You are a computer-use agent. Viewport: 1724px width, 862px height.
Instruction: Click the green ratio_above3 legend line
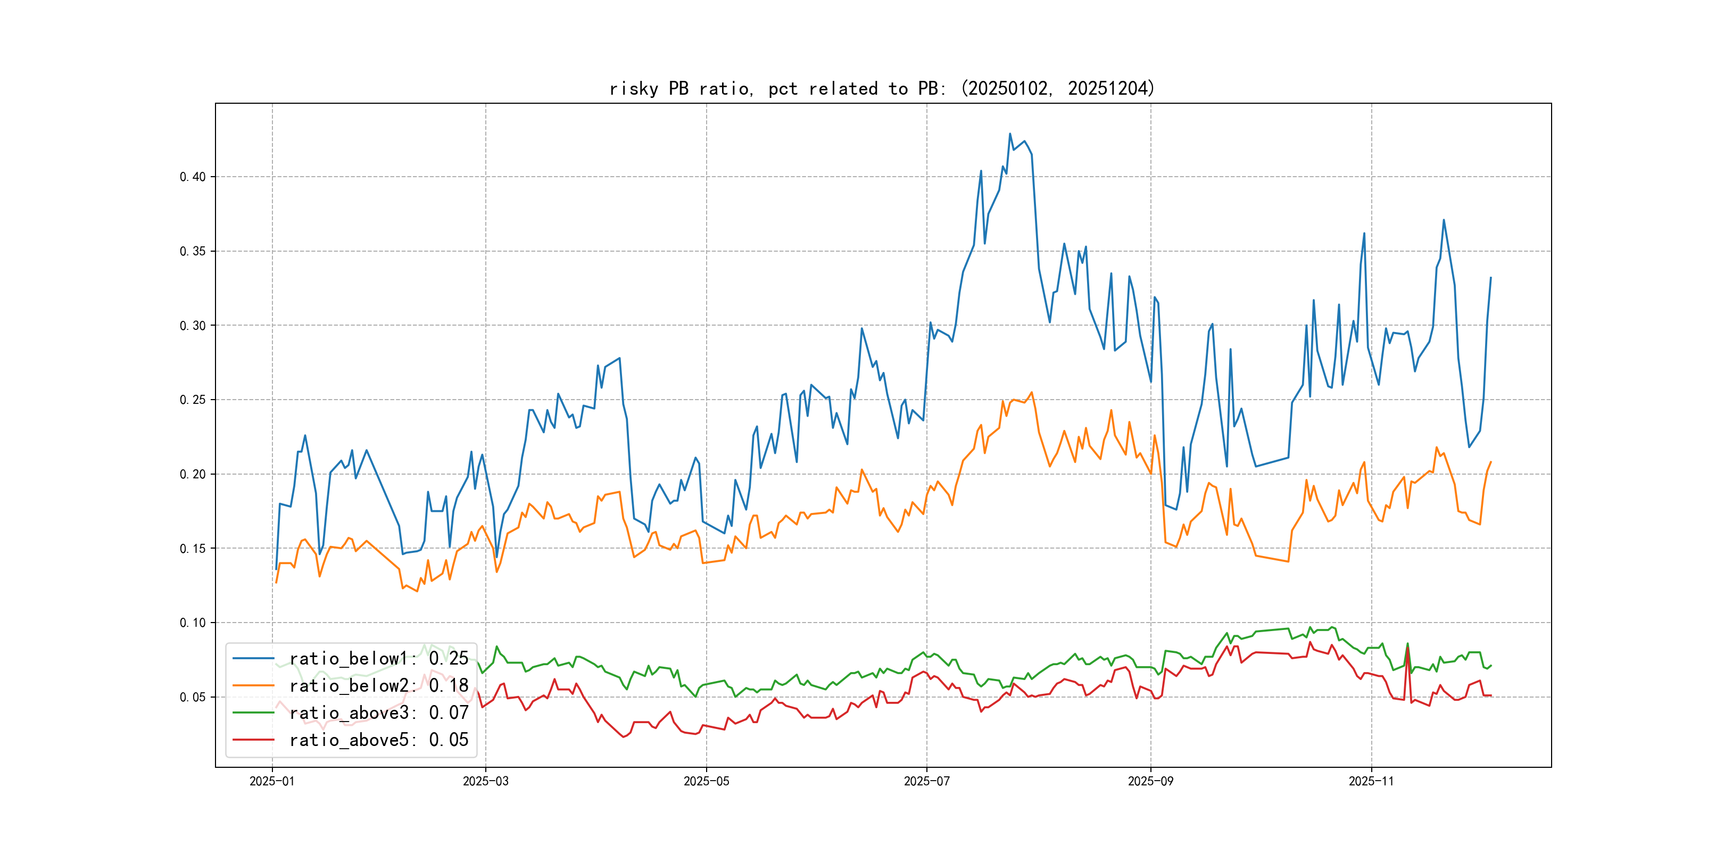point(253,713)
